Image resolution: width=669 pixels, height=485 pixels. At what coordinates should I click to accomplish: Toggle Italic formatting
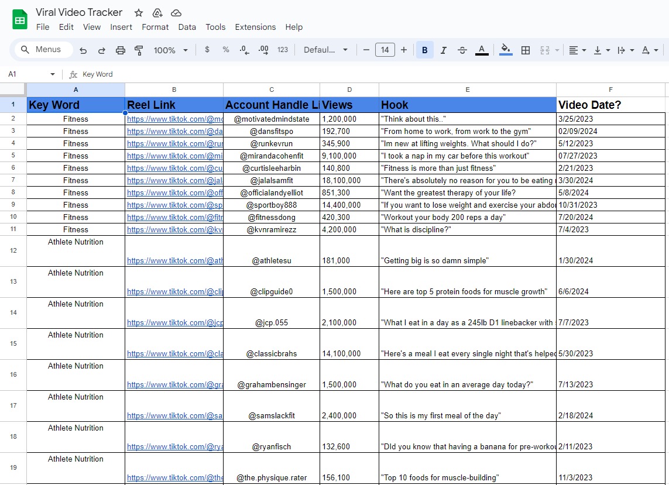[x=443, y=50]
